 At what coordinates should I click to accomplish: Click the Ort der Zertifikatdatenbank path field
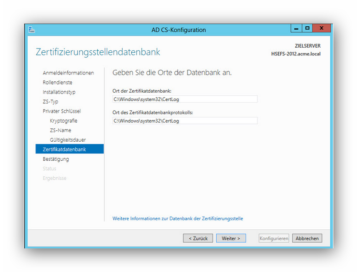point(184,99)
